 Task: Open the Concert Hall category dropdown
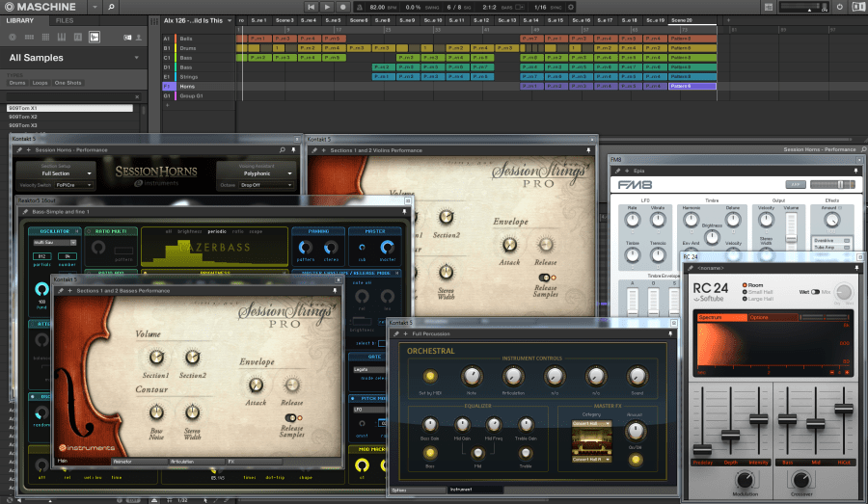pos(592,425)
